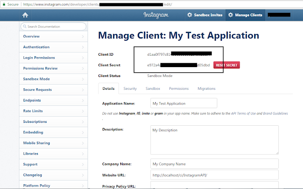
Task: Go to the home icon in the navbar
Action: coord(25,15)
